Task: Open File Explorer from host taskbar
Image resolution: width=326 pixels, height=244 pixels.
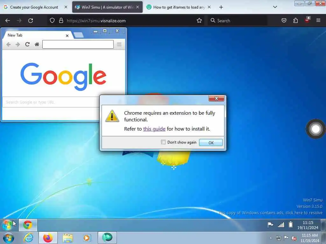Action: pyautogui.click(x=68, y=238)
